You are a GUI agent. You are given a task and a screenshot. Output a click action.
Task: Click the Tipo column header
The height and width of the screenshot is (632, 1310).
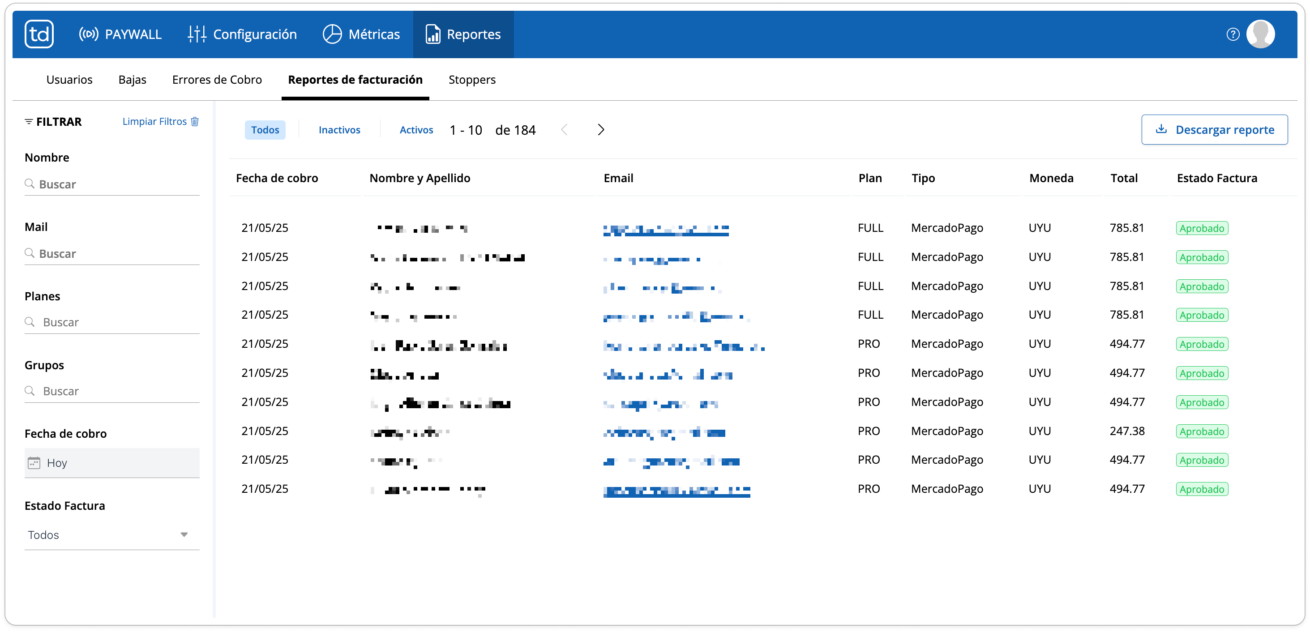(923, 179)
